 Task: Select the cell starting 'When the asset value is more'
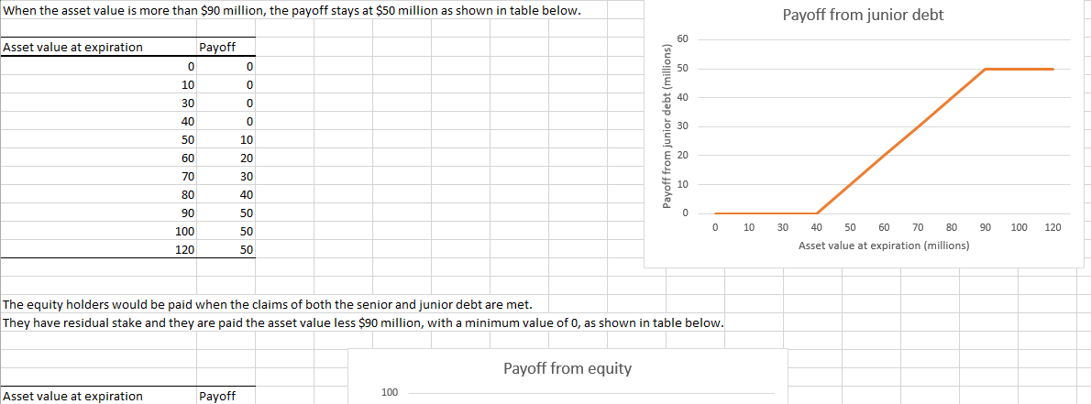pyautogui.click(x=292, y=10)
